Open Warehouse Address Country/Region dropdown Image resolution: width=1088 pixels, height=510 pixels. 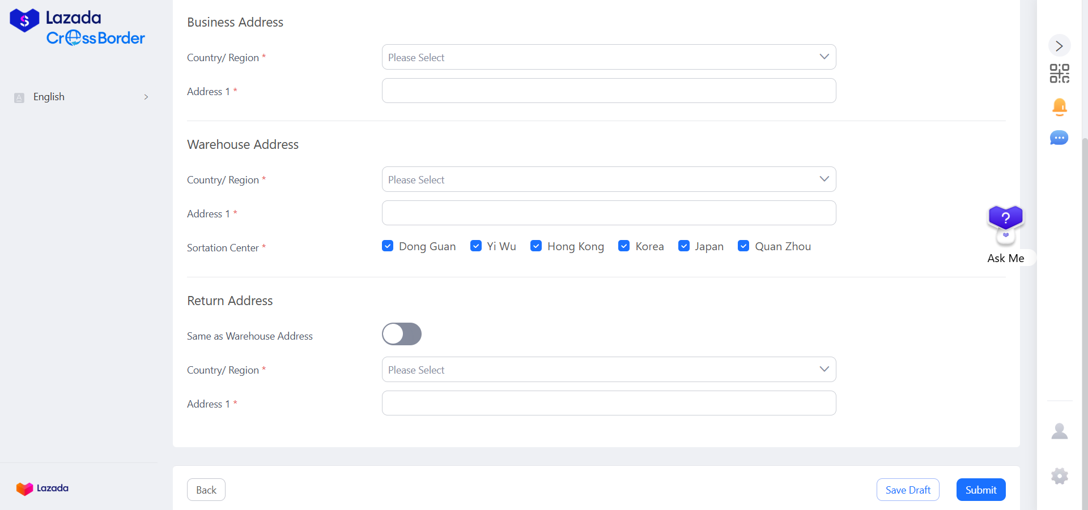[609, 179]
